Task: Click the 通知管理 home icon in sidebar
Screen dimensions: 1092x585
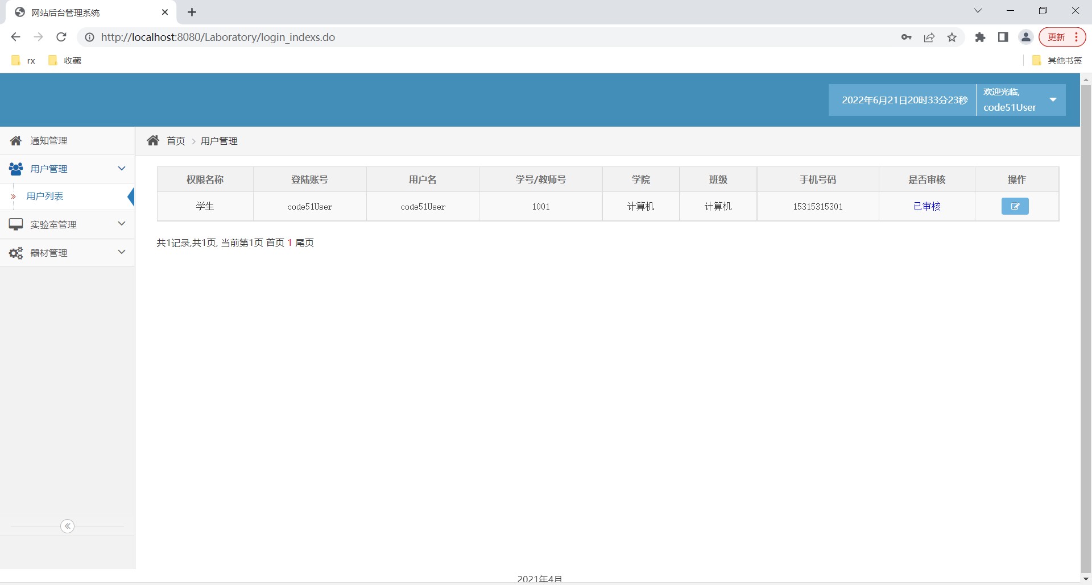Action: [15, 140]
